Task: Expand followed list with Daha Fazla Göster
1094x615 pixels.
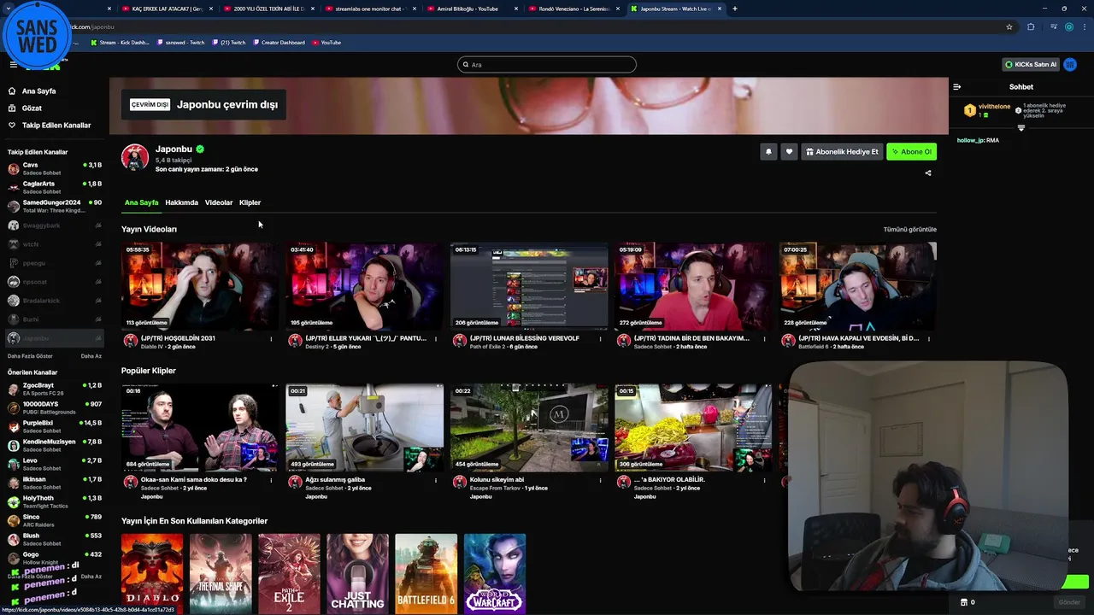Action: pyautogui.click(x=30, y=356)
